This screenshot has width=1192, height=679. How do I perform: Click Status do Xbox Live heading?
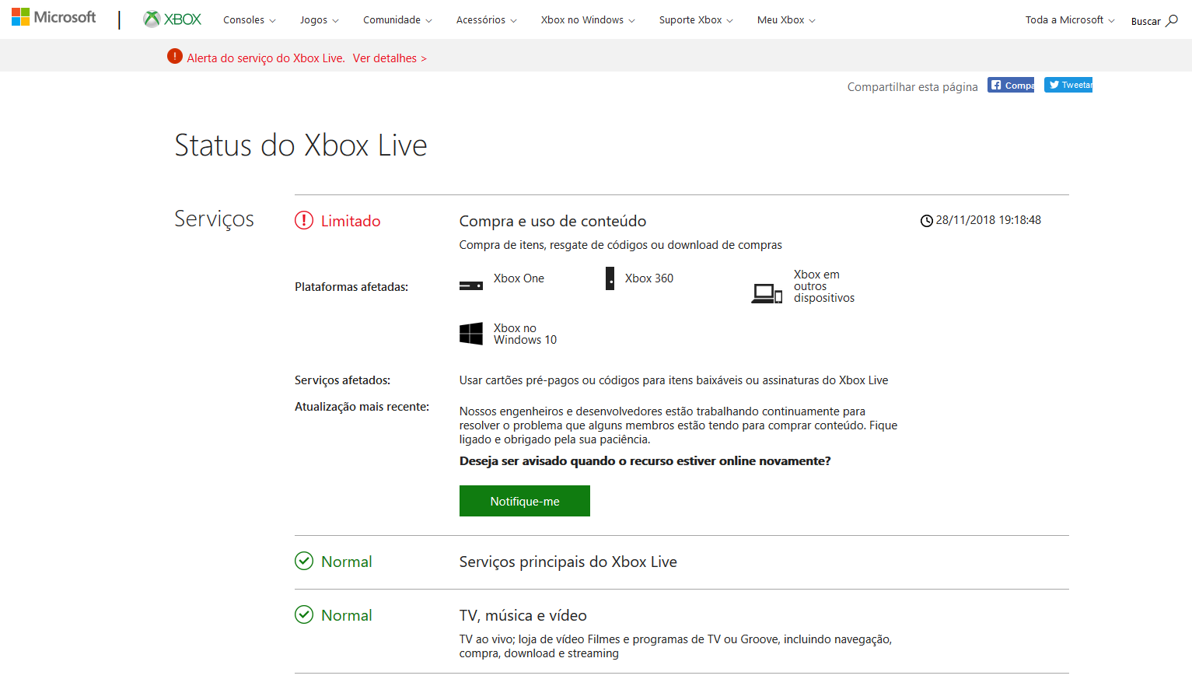pos(301,145)
